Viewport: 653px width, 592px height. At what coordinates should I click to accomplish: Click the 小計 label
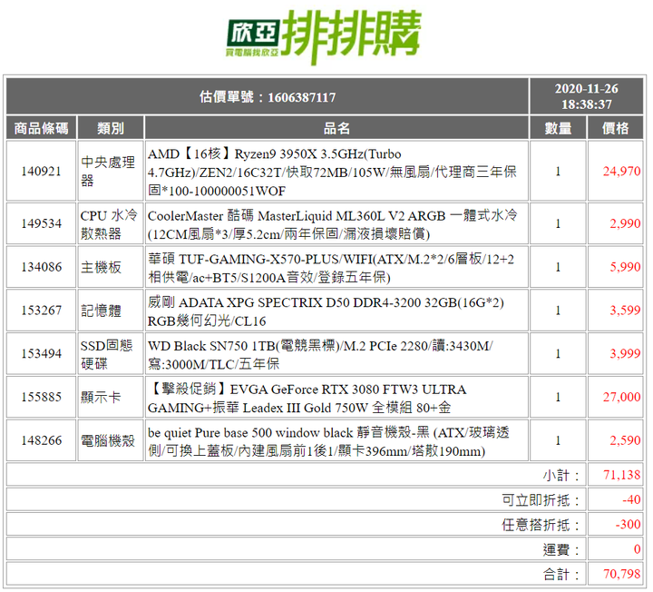click(x=561, y=475)
